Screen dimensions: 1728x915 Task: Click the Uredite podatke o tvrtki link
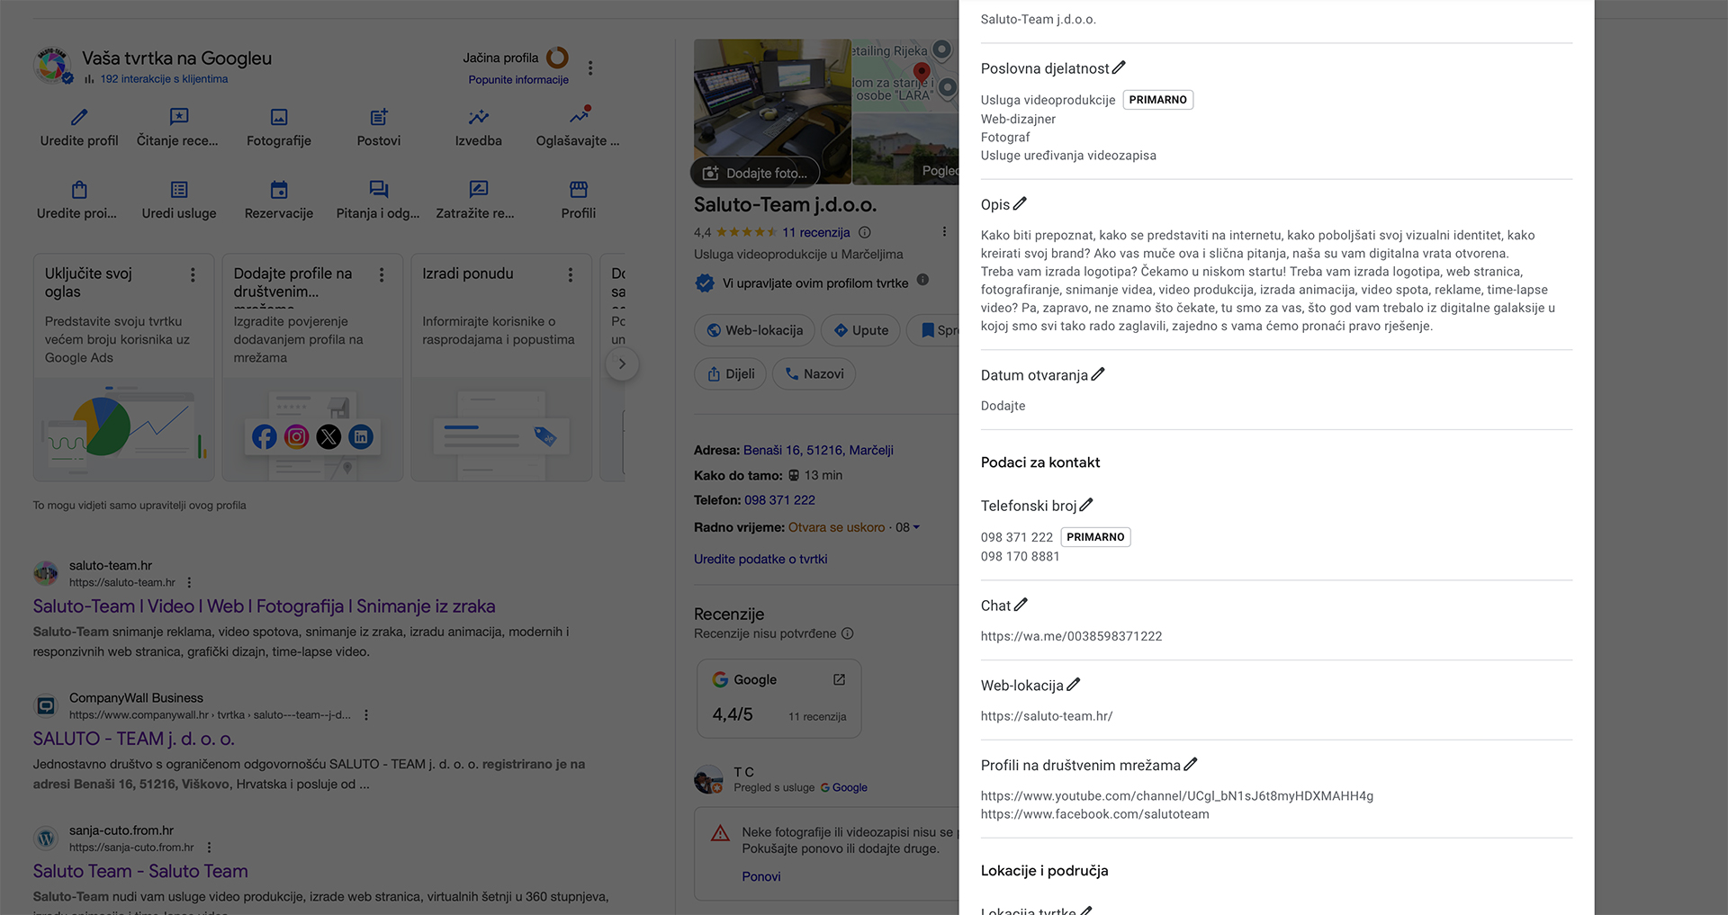760,559
